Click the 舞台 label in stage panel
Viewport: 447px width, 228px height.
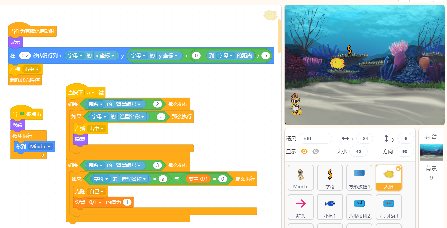click(x=431, y=136)
